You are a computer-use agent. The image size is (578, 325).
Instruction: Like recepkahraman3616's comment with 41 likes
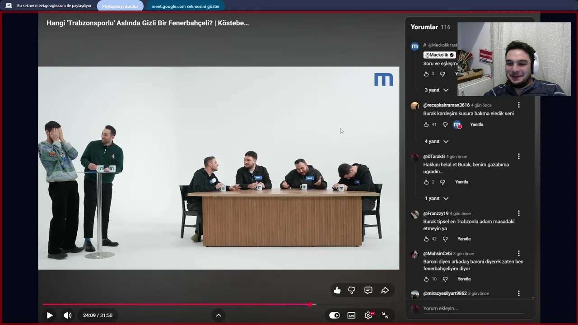426,125
